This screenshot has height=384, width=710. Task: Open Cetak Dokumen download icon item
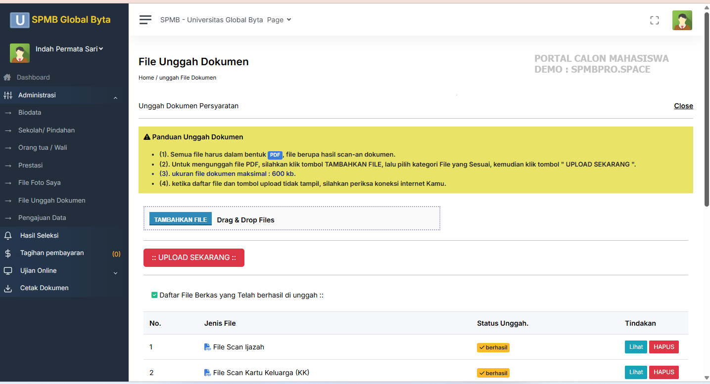8,288
